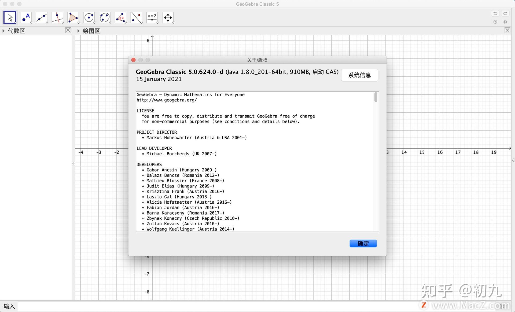The width and height of the screenshot is (515, 312).
Task: Open the Move Graphics View dropdown arrow
Action: click(x=173, y=23)
